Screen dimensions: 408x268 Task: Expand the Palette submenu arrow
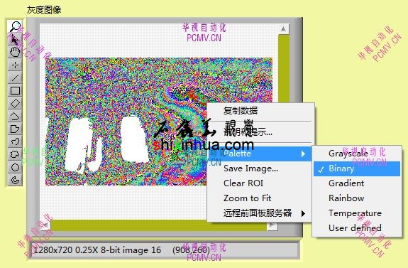point(303,154)
